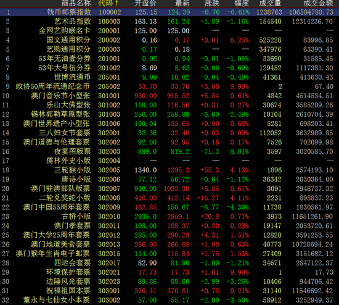Image resolution: width=339 pixels, height=305 pixels.
Task: Select 二轮兑奖蛇小版 row
Action: (x=169, y=198)
